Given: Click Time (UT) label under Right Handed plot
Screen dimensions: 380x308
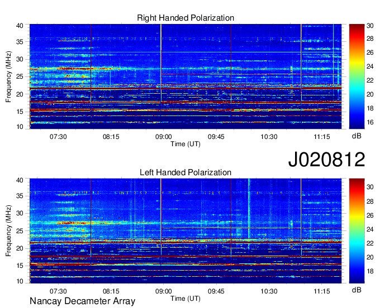Looking at the screenshot, I should point(186,144).
